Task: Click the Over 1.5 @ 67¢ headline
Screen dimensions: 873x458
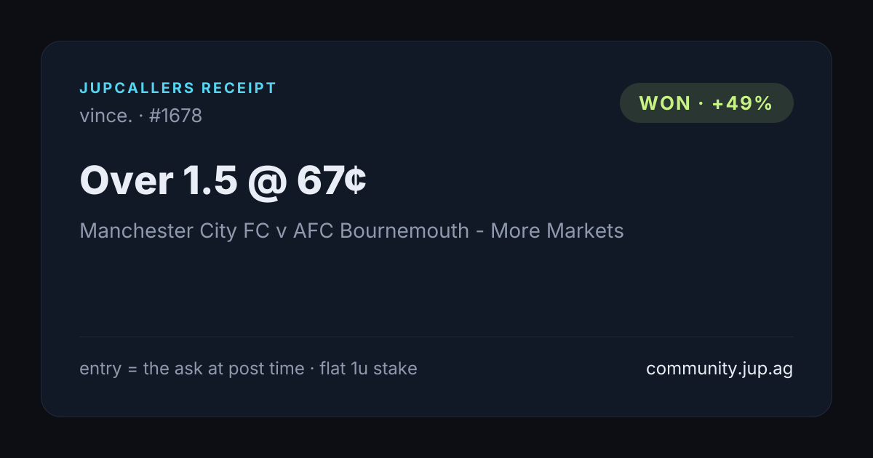Action: [223, 180]
